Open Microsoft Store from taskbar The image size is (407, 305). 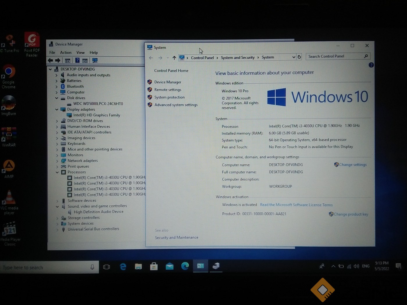tap(154, 266)
